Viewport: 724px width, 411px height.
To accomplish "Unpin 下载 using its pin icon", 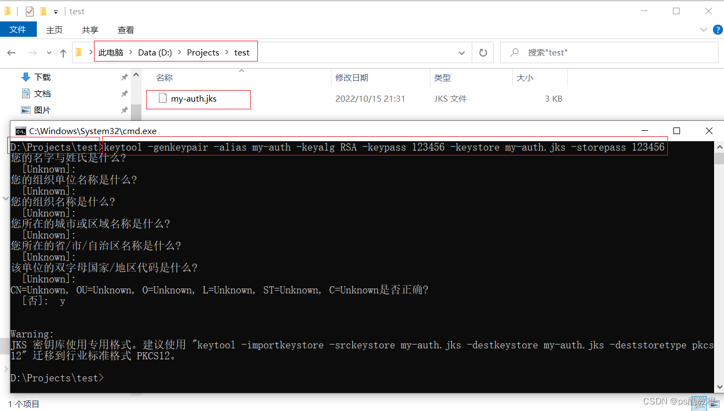I will [125, 77].
